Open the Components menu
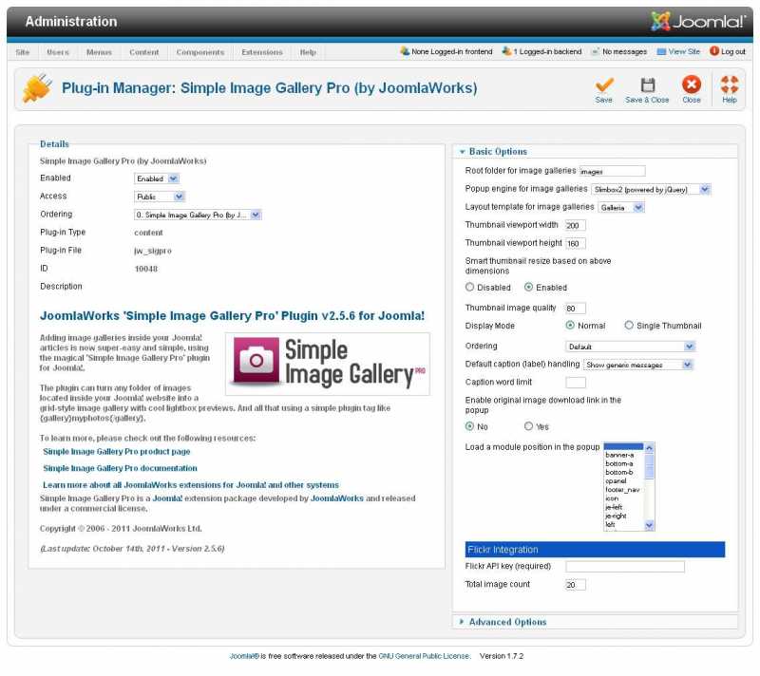 200,52
